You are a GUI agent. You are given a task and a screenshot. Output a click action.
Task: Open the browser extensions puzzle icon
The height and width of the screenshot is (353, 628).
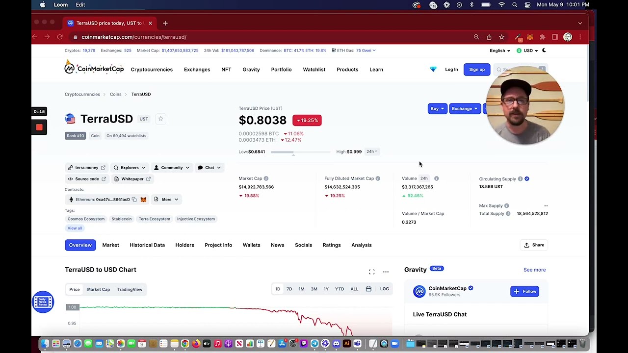tap(542, 37)
